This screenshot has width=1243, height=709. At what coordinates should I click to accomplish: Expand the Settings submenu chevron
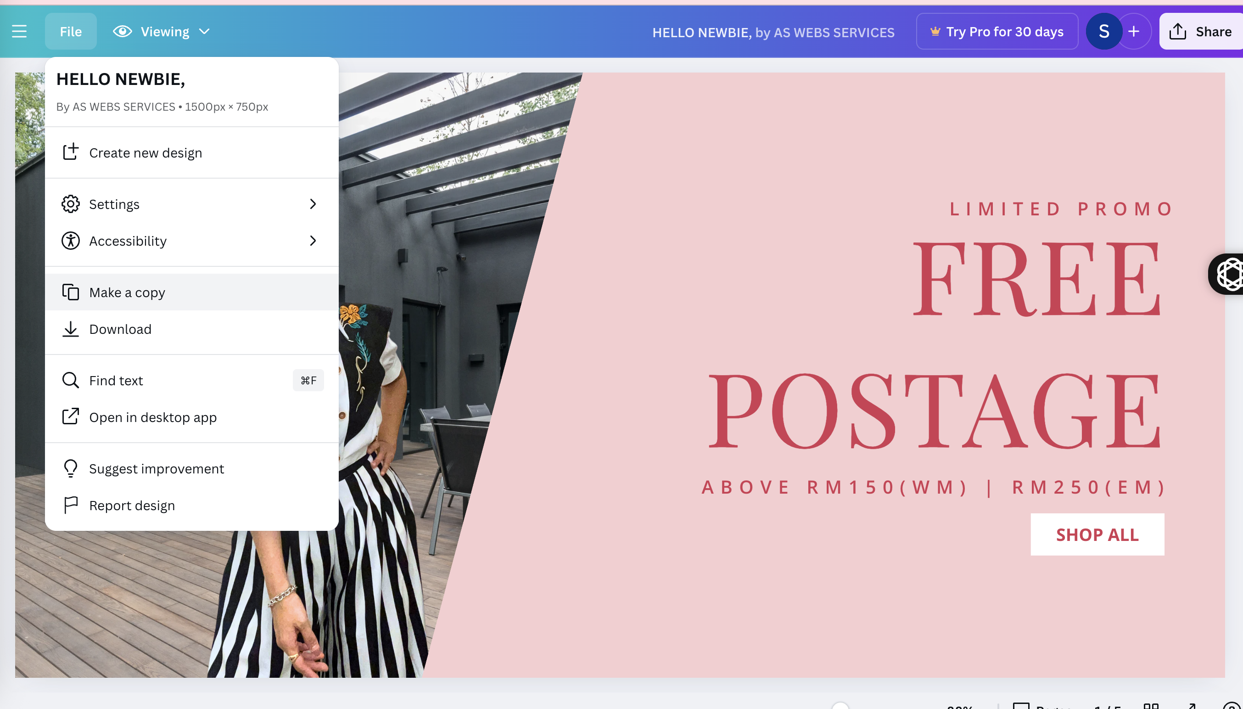coord(313,204)
